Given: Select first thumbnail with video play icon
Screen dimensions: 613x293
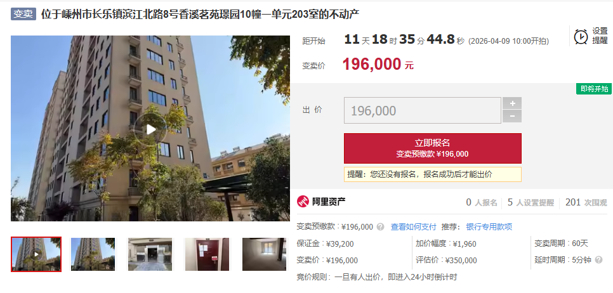Looking at the screenshot, I should [36, 254].
